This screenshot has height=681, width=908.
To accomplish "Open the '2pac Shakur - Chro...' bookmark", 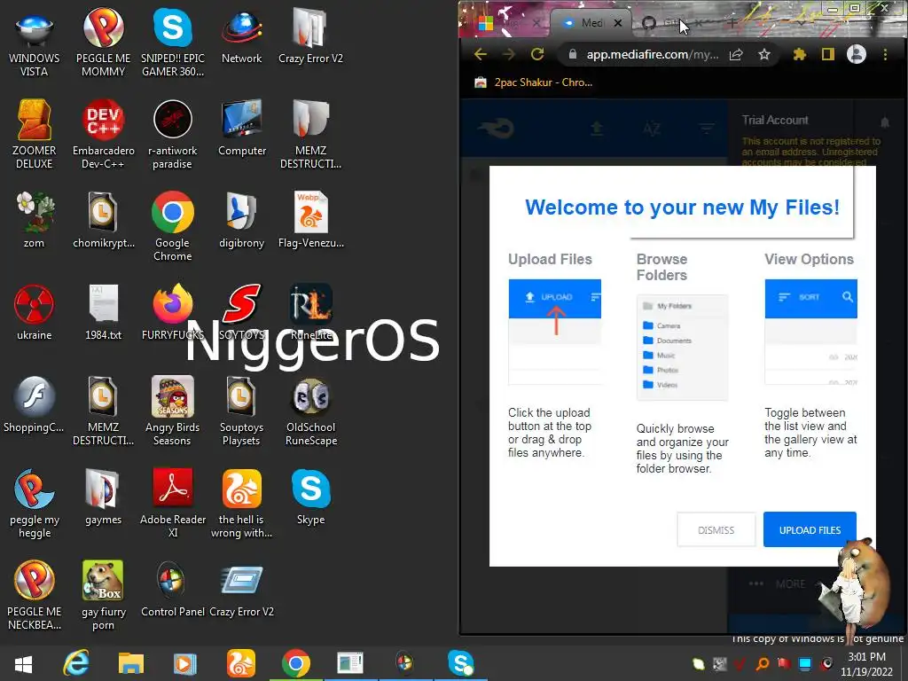I will 534,82.
